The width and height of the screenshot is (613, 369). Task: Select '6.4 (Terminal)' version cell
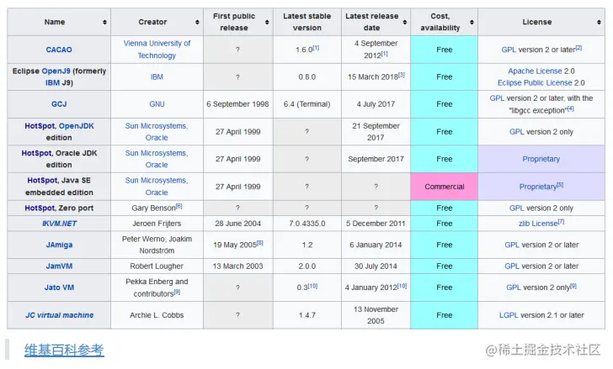coord(306,104)
